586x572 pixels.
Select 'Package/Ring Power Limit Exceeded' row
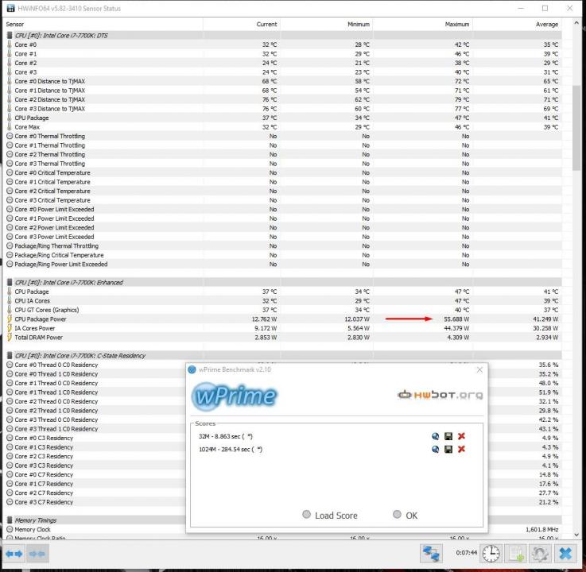tap(284, 264)
